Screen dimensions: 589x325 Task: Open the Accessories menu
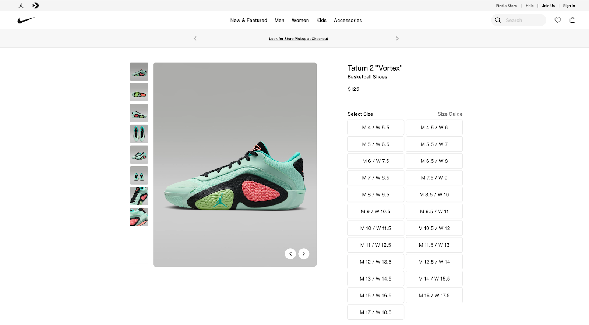(348, 20)
